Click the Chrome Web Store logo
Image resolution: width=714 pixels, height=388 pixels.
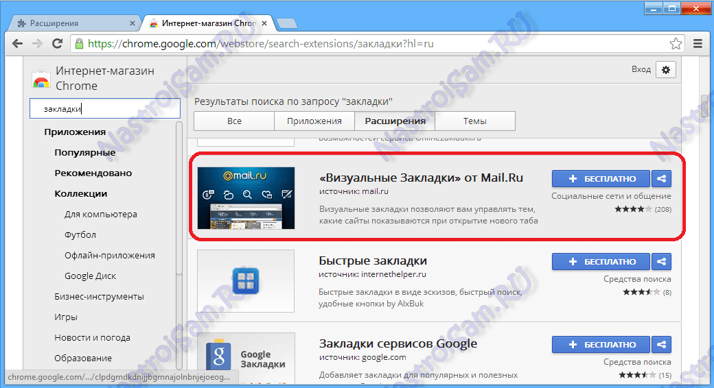[41, 79]
